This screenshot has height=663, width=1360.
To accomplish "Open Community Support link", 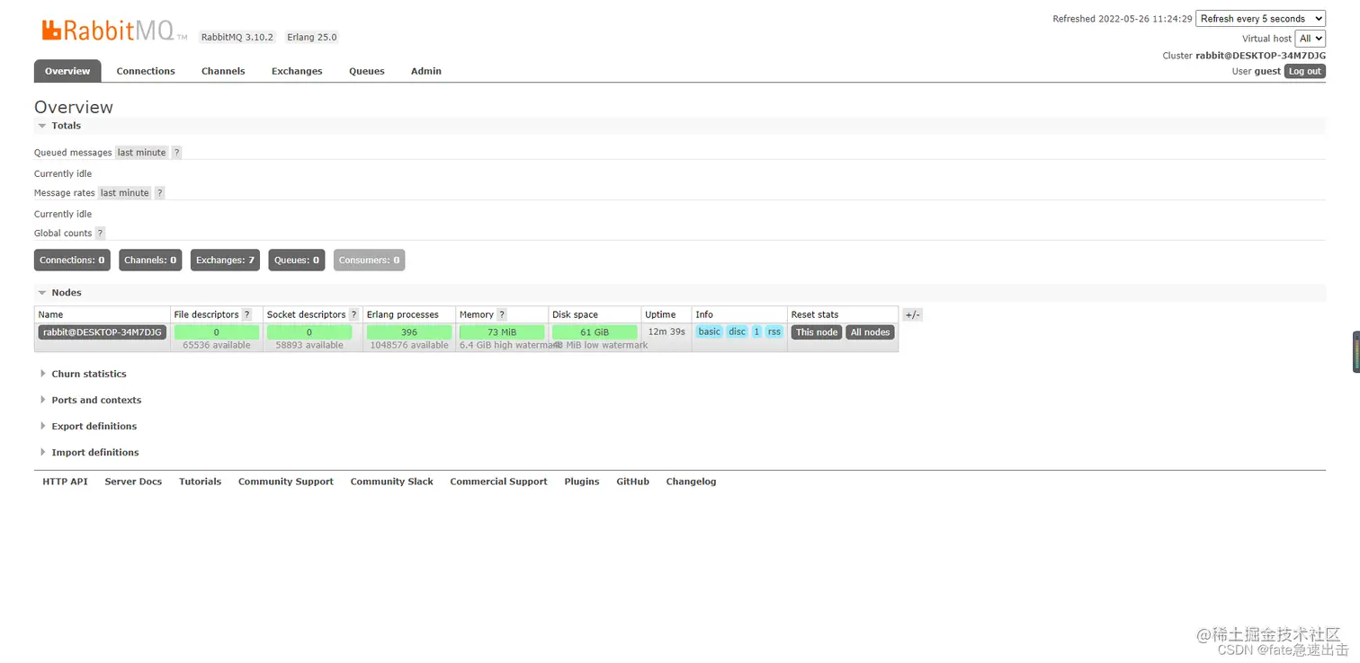I will (286, 482).
